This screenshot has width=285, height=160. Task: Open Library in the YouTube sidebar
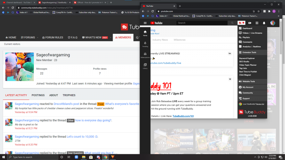145,66
